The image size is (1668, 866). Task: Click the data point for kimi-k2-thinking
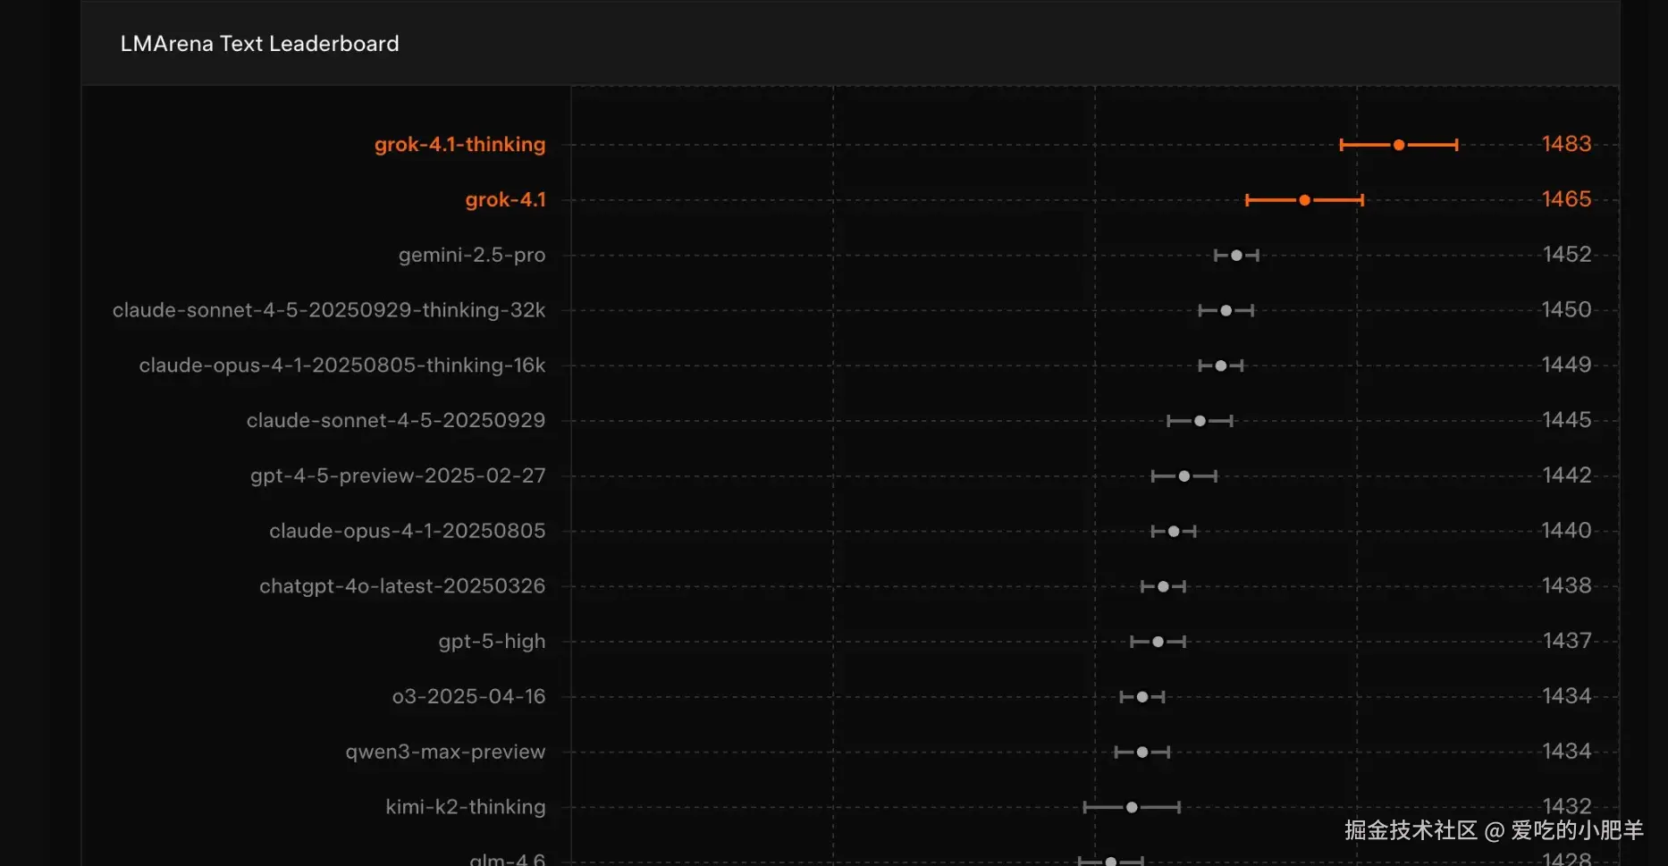click(x=1132, y=808)
